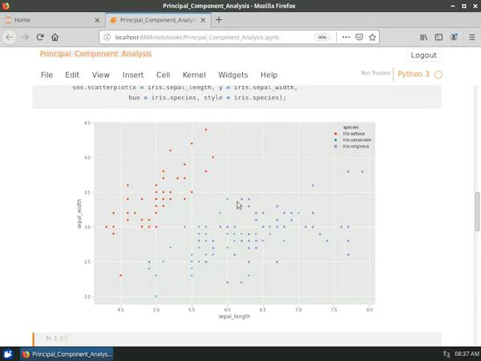This screenshot has height=361, width=481.
Task: Show site information icon in address bar
Action: [x=107, y=38]
